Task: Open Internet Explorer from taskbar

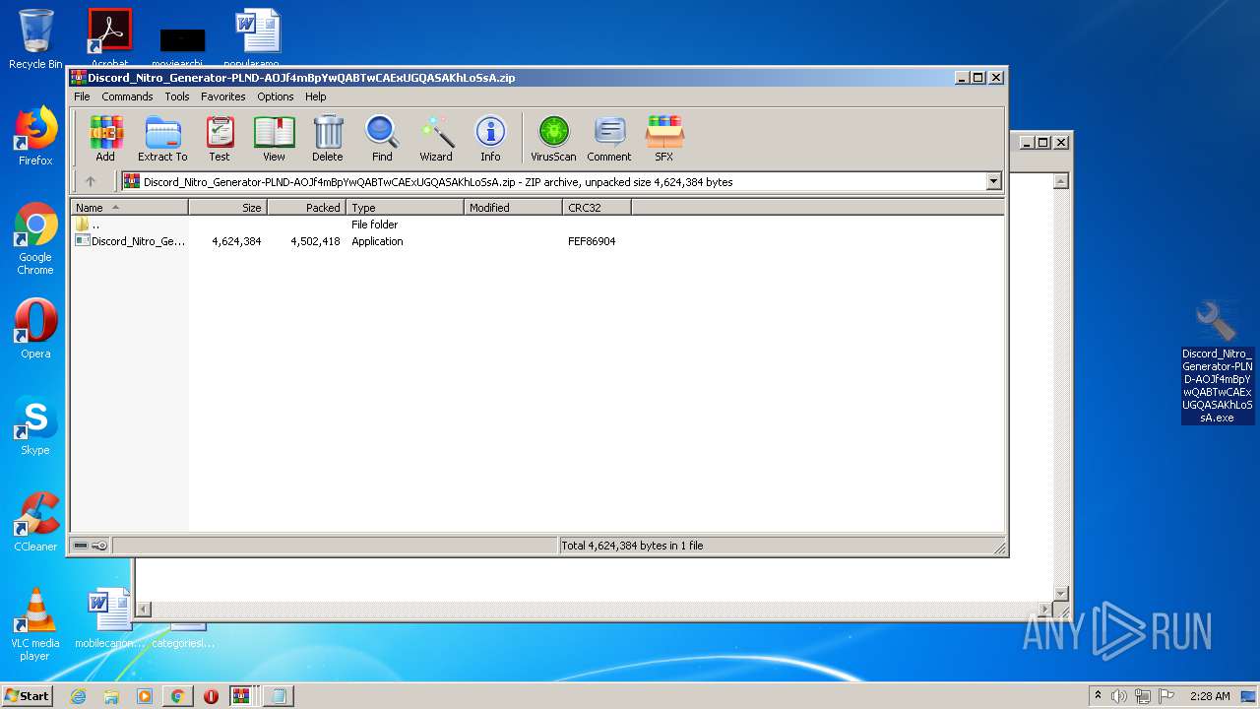Action: (78, 695)
